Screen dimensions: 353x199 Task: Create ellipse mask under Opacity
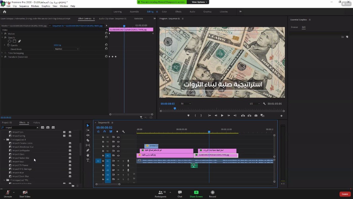click(10, 41)
